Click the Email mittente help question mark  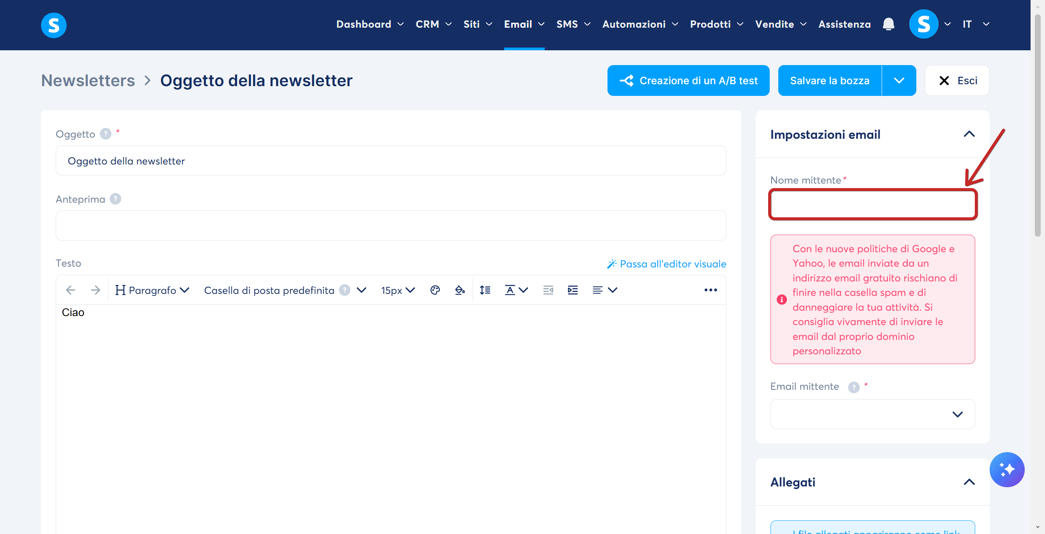pos(854,387)
